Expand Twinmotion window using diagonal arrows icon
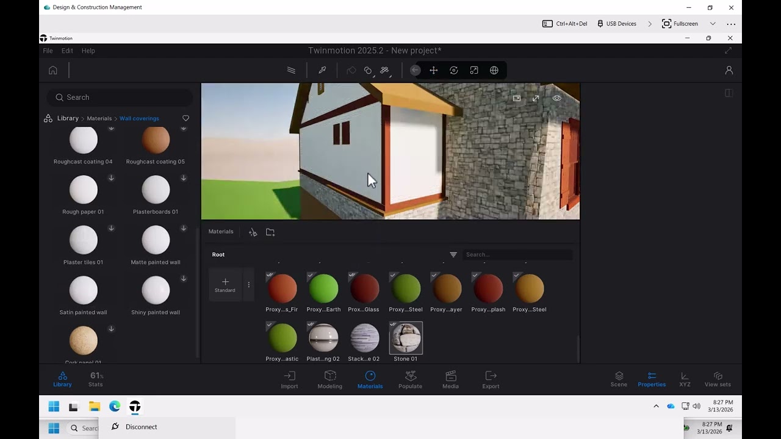 (x=728, y=51)
